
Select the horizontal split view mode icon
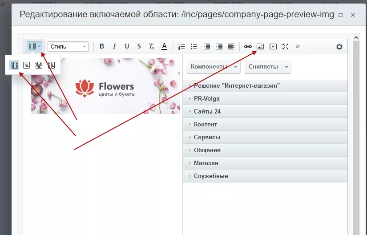[x=39, y=65]
